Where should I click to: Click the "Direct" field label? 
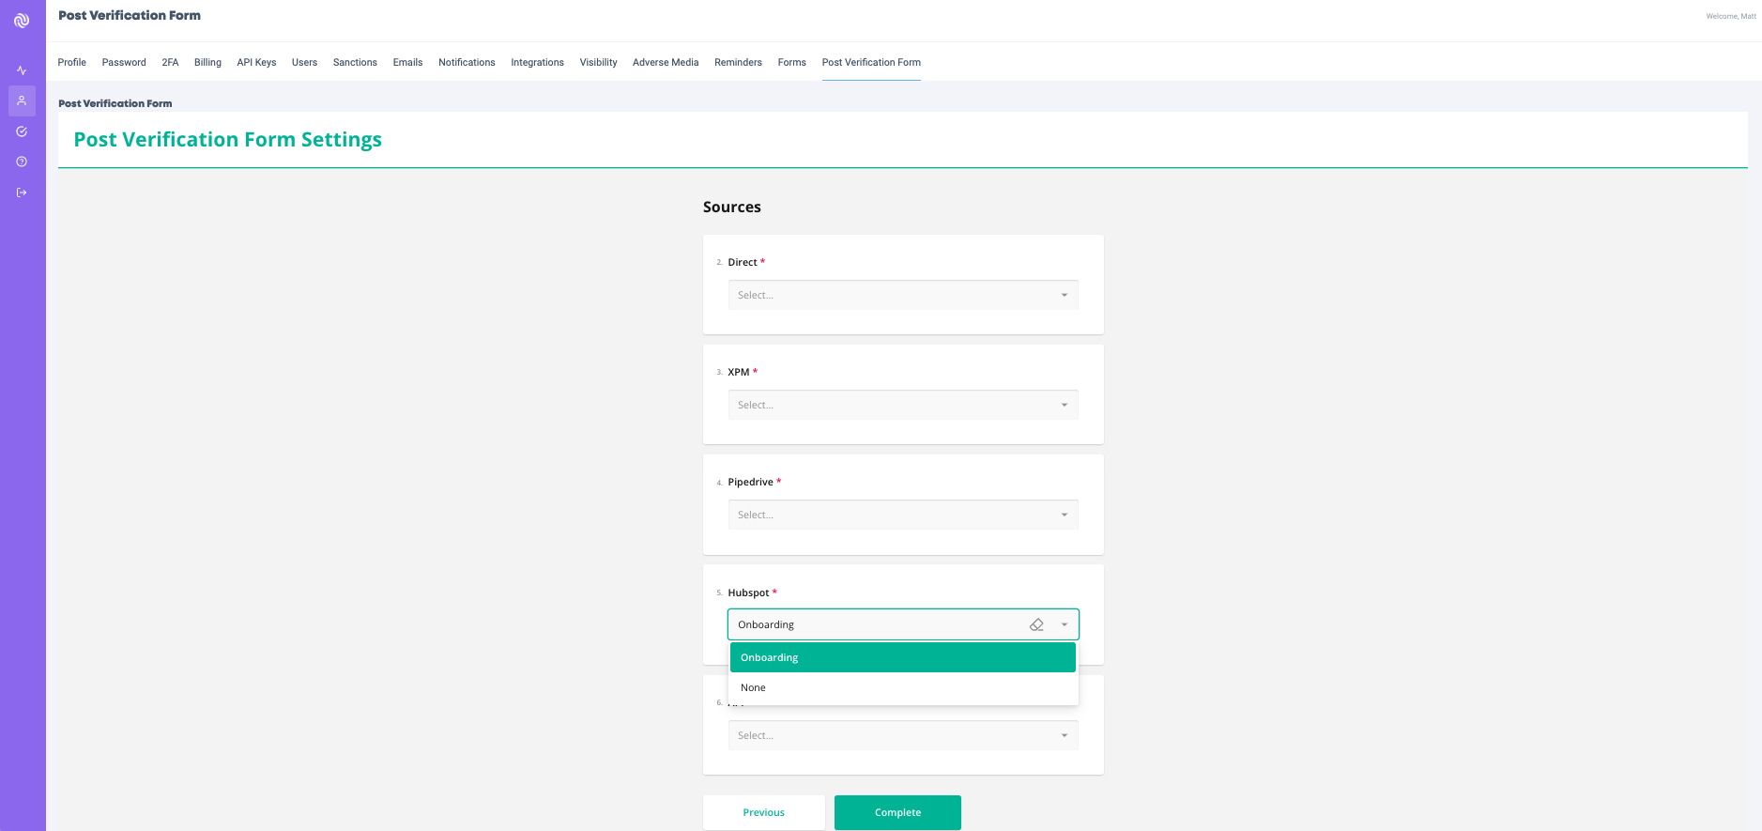coord(743,262)
